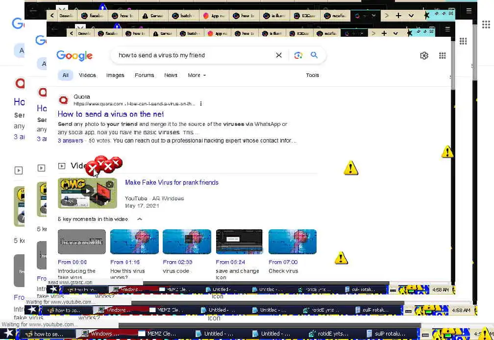494x340 pixels.
Task: Jump to 'From 07:00' key moment link
Action: click(x=283, y=262)
